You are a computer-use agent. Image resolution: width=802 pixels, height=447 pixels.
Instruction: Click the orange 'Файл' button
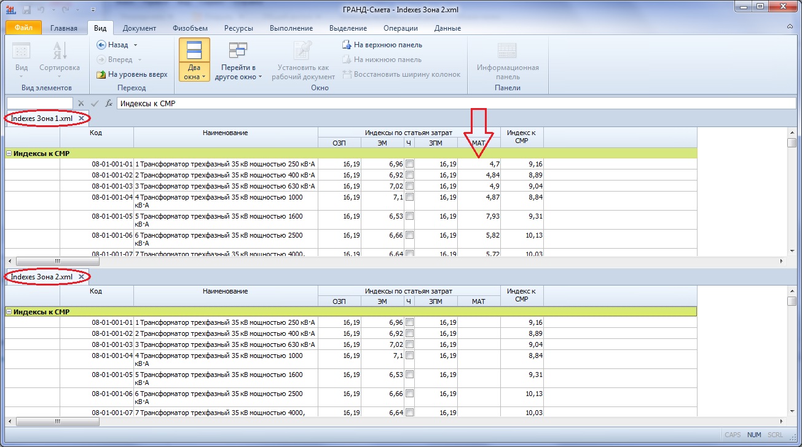click(23, 28)
